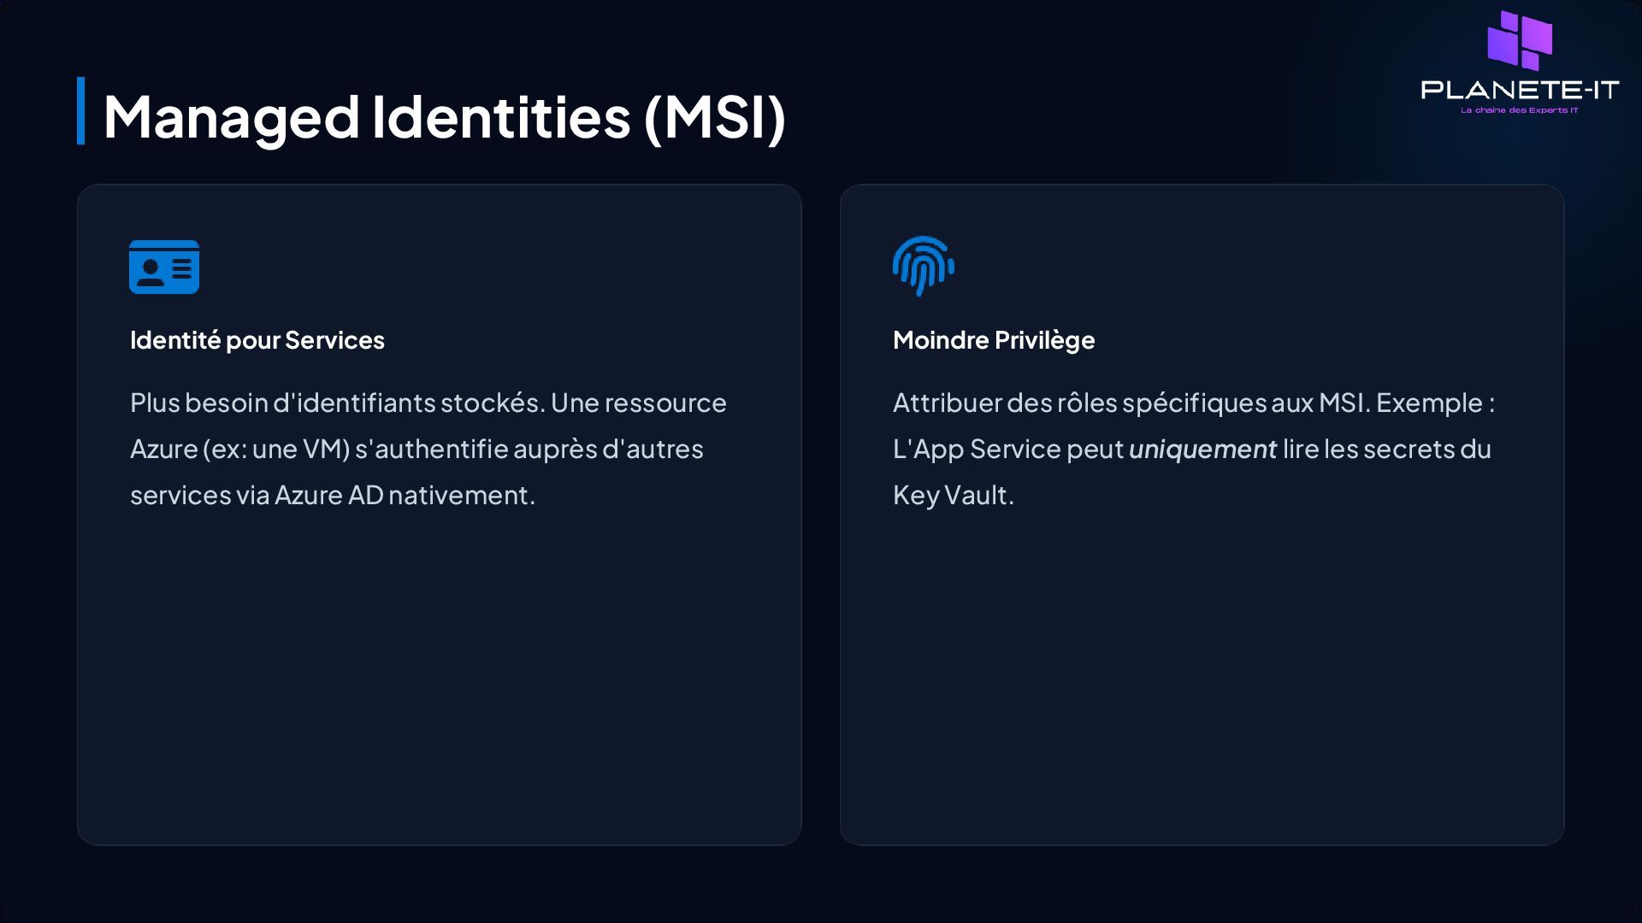1642x923 pixels.
Task: Click the 'Moindre Privilège' heading
Action: coord(994,340)
